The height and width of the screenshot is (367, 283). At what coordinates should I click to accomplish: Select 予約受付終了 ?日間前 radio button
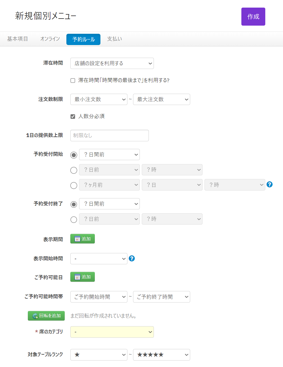[74, 204]
